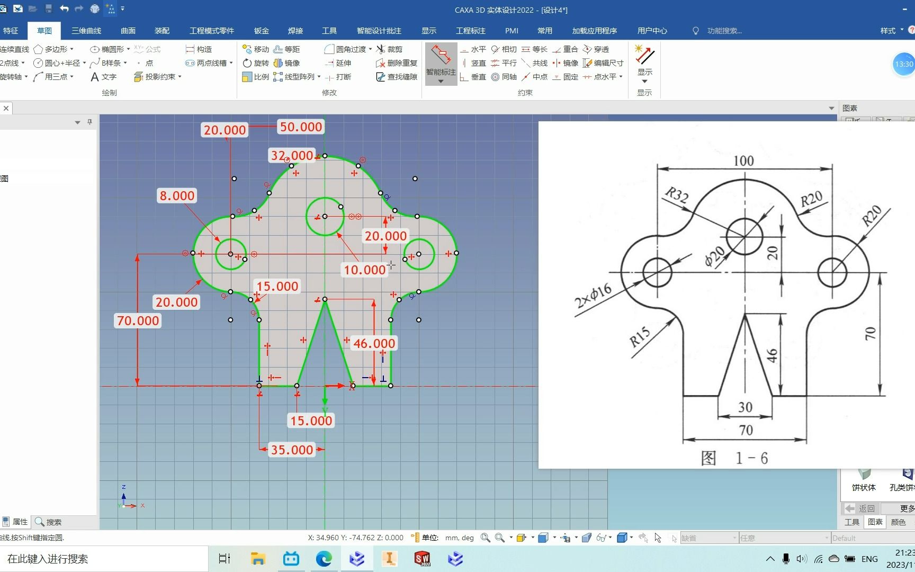Select the 裁剪 trim tool
Image resolution: width=915 pixels, height=572 pixels.
[x=389, y=49]
